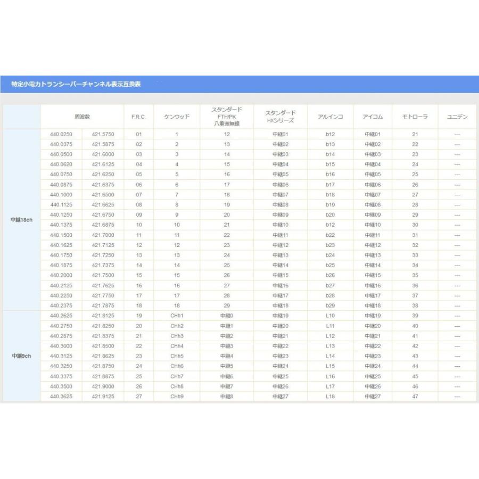Click the table title 特定小電力トランシーバーチャンネル表示互換表
The image size is (479, 479).
coord(76,84)
